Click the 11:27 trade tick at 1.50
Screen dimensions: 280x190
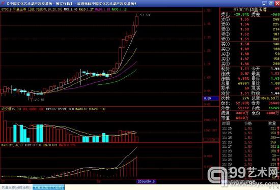coord(250,147)
